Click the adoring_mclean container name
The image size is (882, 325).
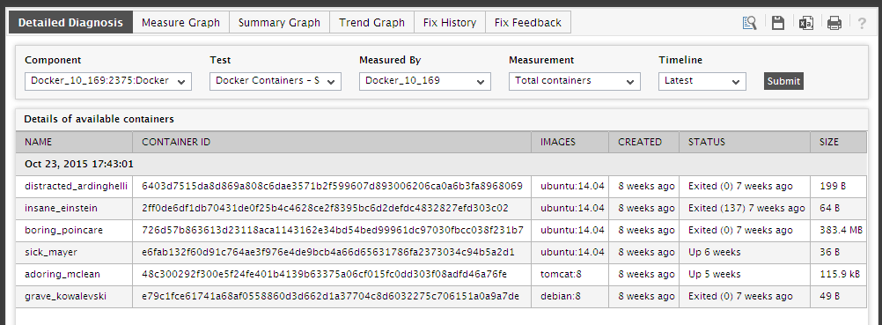pos(62,274)
